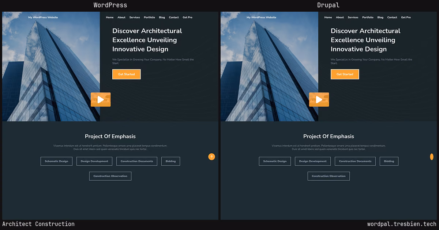Open Blog menu in WordPress pane
Viewport: 439px width, 230px height.
coord(162,18)
